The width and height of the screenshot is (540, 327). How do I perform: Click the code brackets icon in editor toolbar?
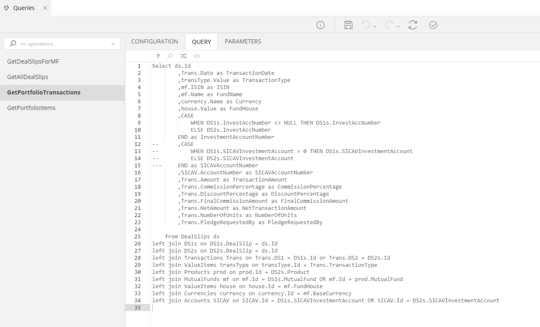[x=197, y=56]
